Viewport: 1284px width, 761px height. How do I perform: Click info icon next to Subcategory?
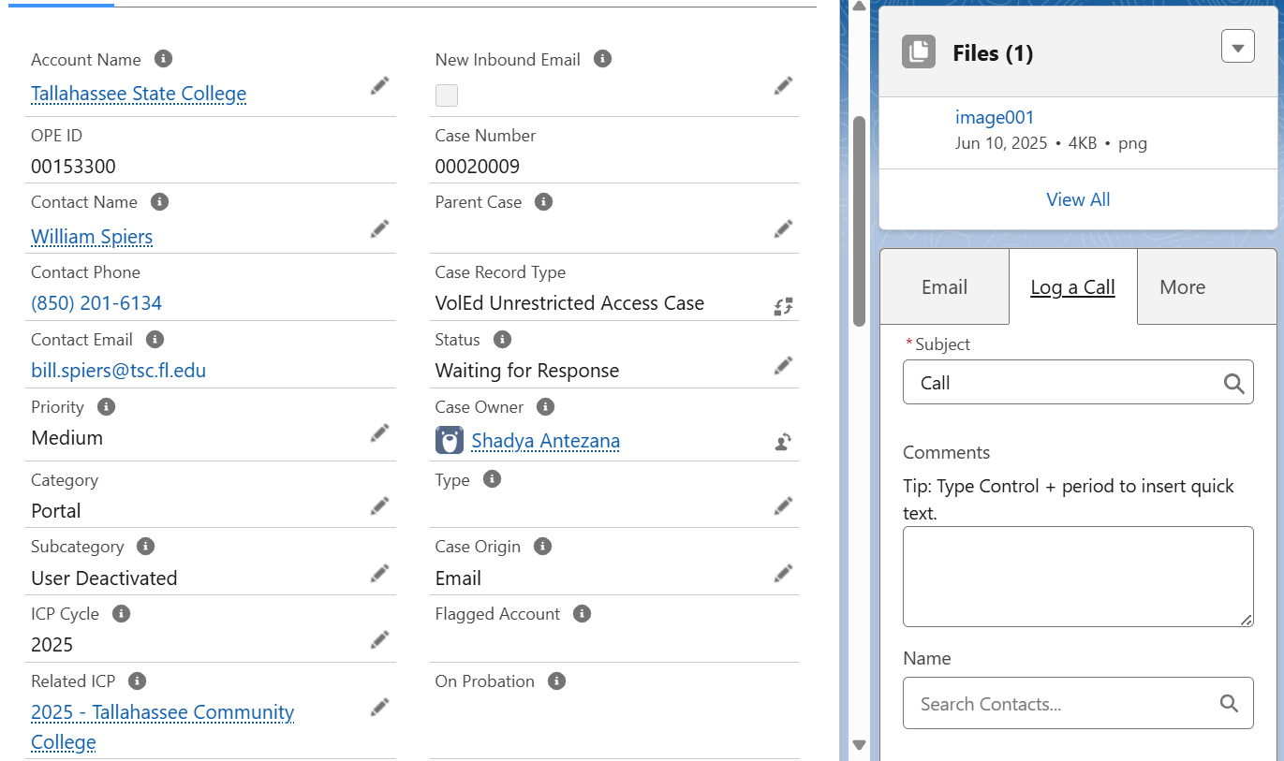tap(145, 547)
